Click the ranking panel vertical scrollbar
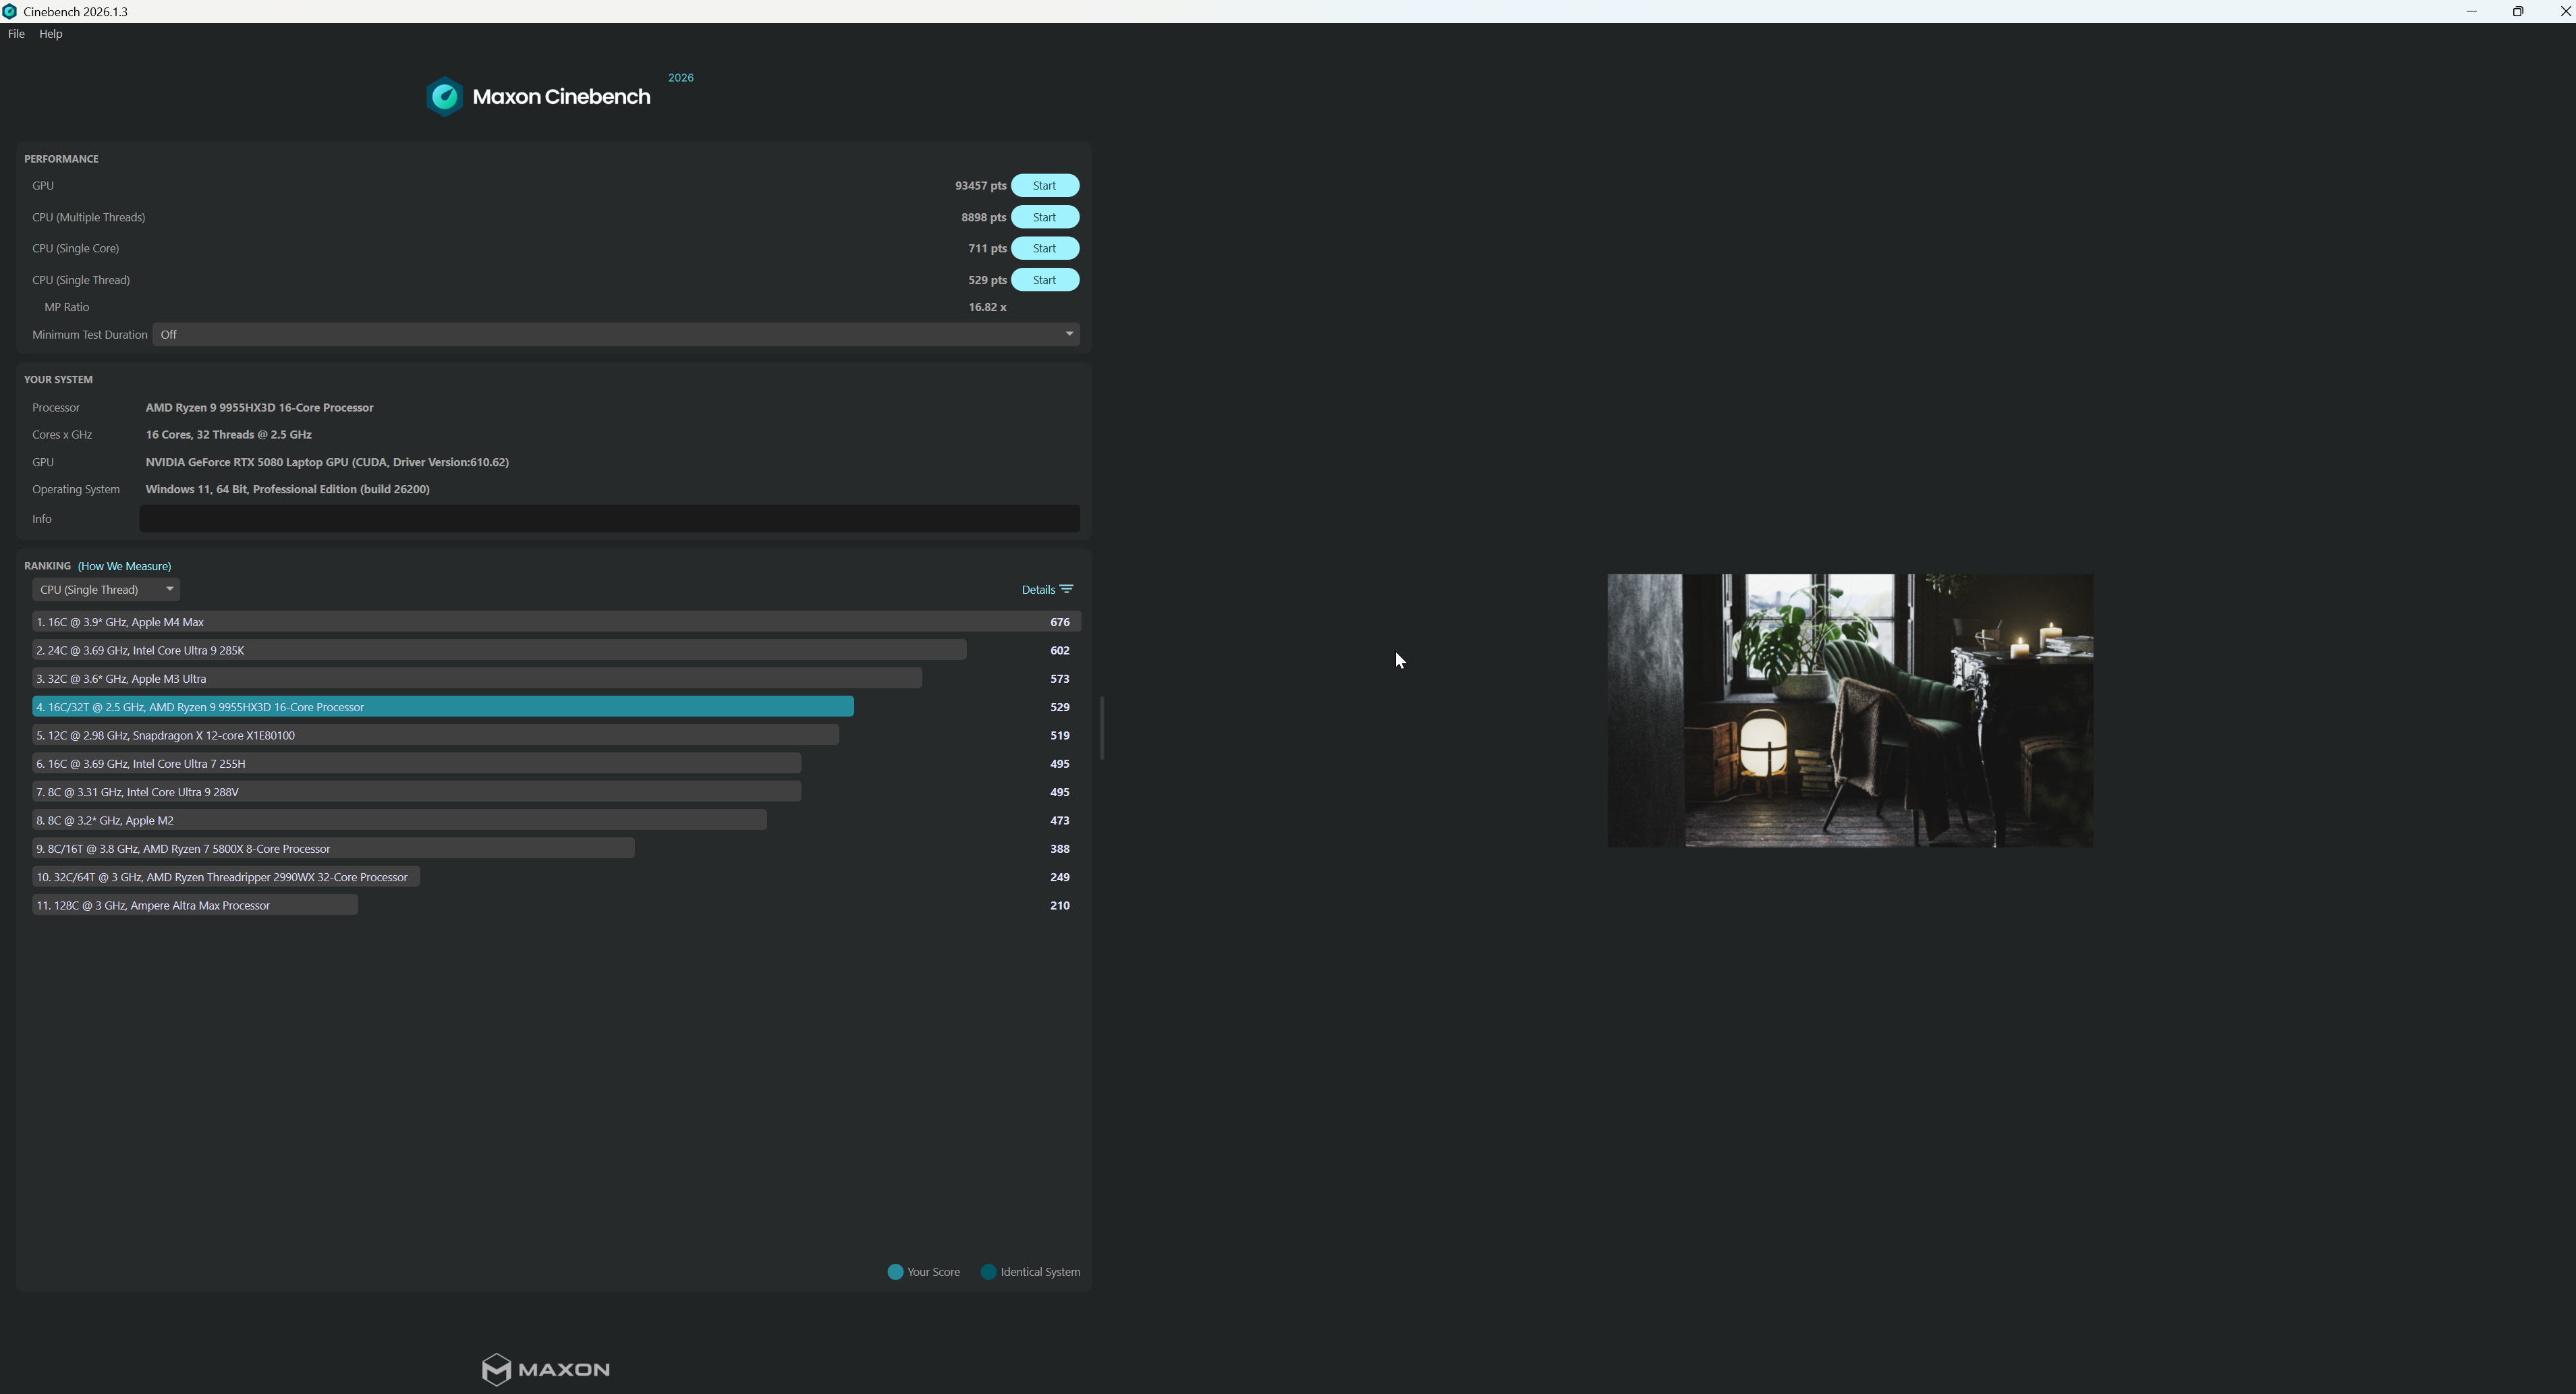The image size is (2576, 1394). (1101, 728)
